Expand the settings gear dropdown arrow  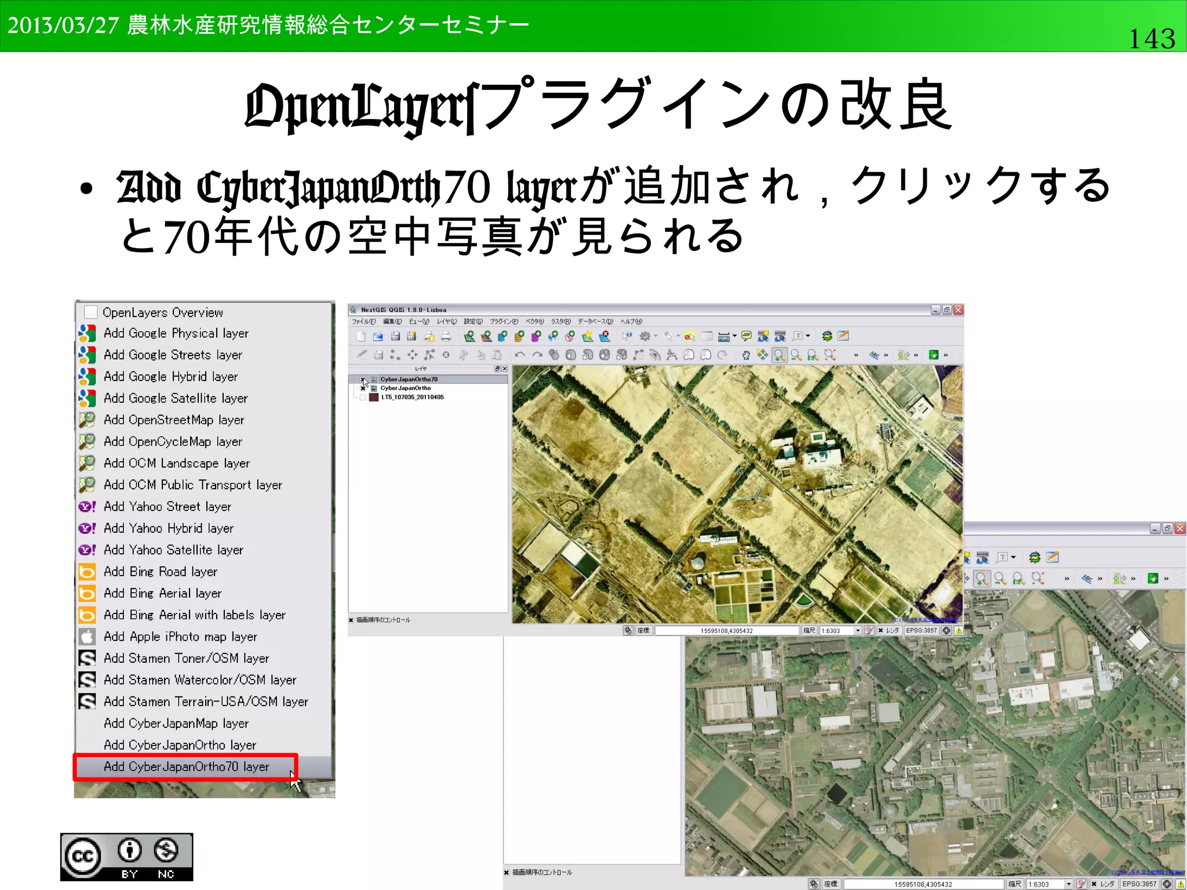click(x=656, y=336)
